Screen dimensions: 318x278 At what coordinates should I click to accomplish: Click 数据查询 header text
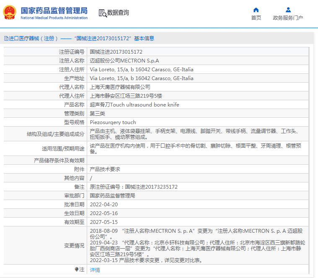pyautogui.click(x=118, y=13)
